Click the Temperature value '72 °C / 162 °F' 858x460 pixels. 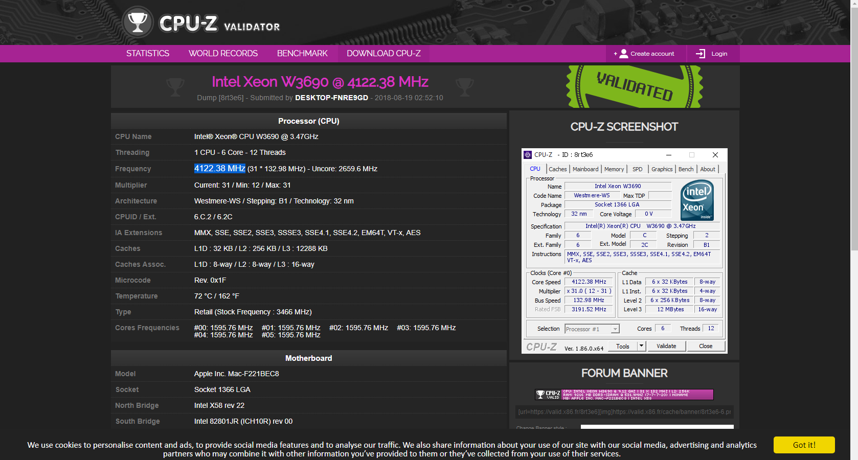click(217, 296)
